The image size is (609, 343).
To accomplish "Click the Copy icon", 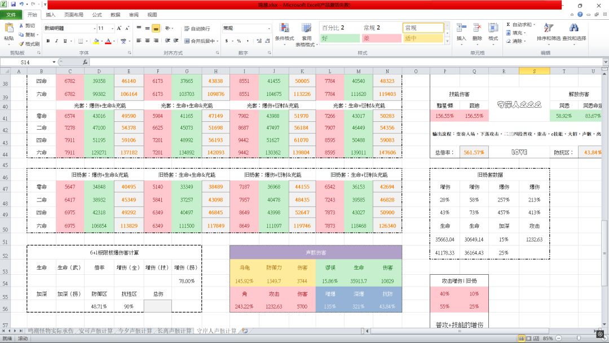I will point(21,34).
